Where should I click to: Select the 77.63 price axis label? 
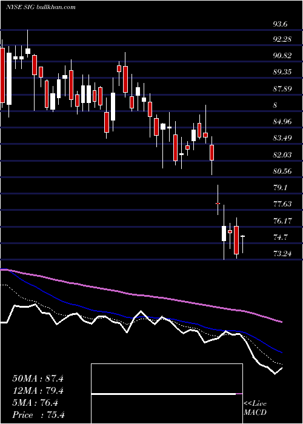[x=282, y=204]
